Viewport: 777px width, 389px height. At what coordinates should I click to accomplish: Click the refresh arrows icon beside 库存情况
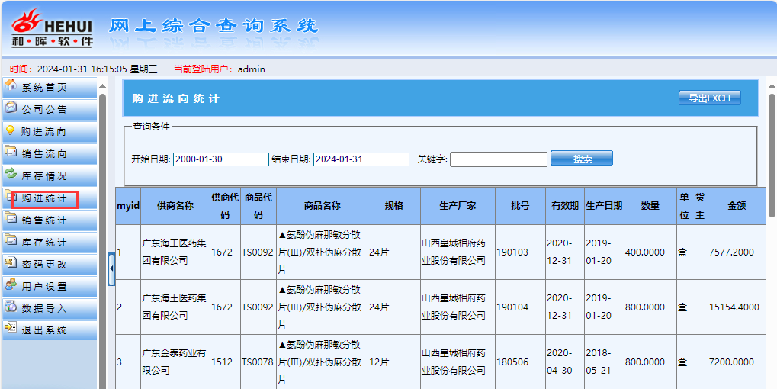[x=11, y=174]
